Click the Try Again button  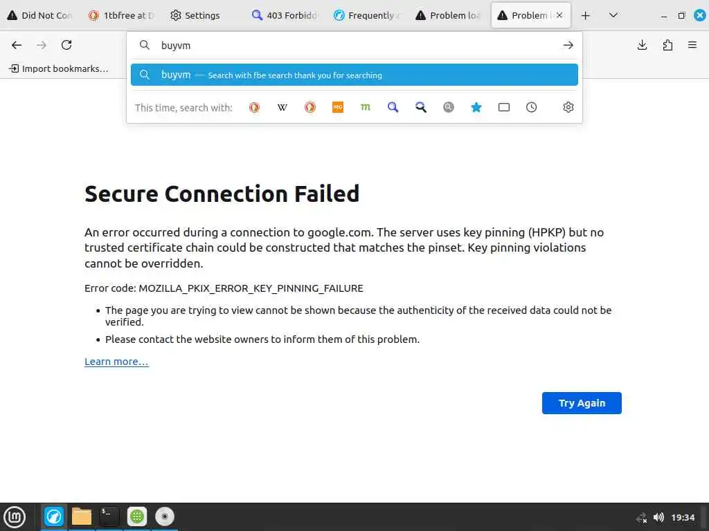coord(582,403)
